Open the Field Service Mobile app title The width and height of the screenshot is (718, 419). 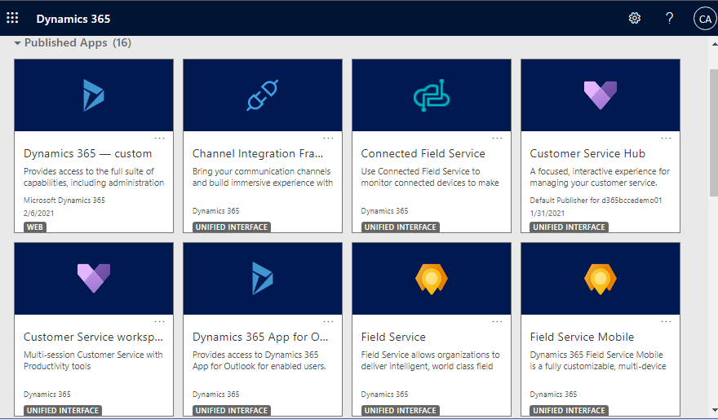(x=582, y=337)
